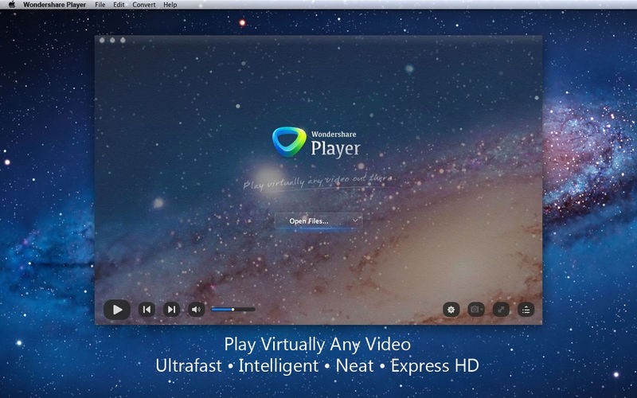637x398 pixels.
Task: Close the player window
Action: 103,40
